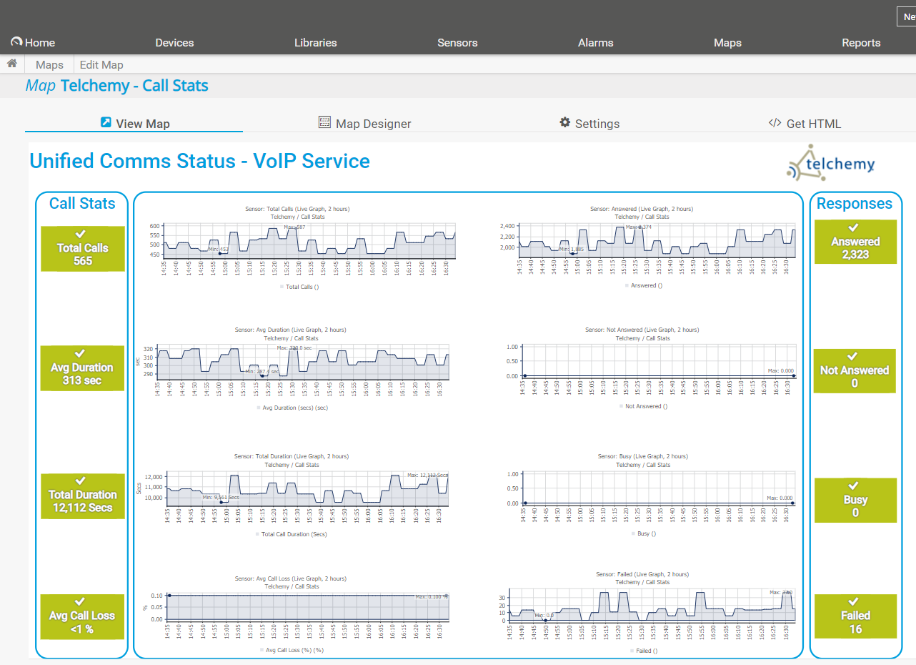Open the Alarms menu
Viewport: 916px width, 665px height.
[x=595, y=42]
